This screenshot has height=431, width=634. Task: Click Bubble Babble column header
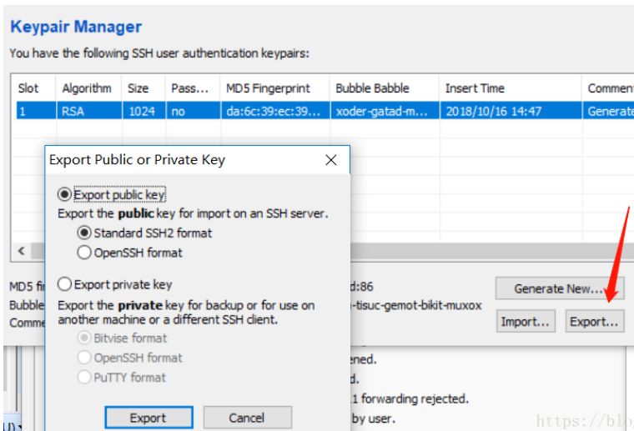(372, 88)
